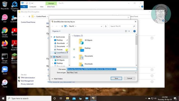Image resolution: width=179 pixels, height=101 pixels.
Task: Switch to the Drive Tools tab
Action: point(51,7)
